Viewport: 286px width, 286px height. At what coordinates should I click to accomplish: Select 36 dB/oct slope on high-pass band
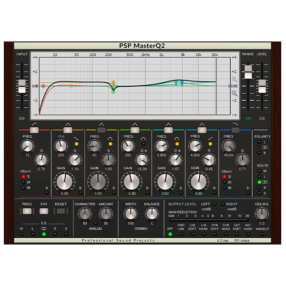coord(23,188)
